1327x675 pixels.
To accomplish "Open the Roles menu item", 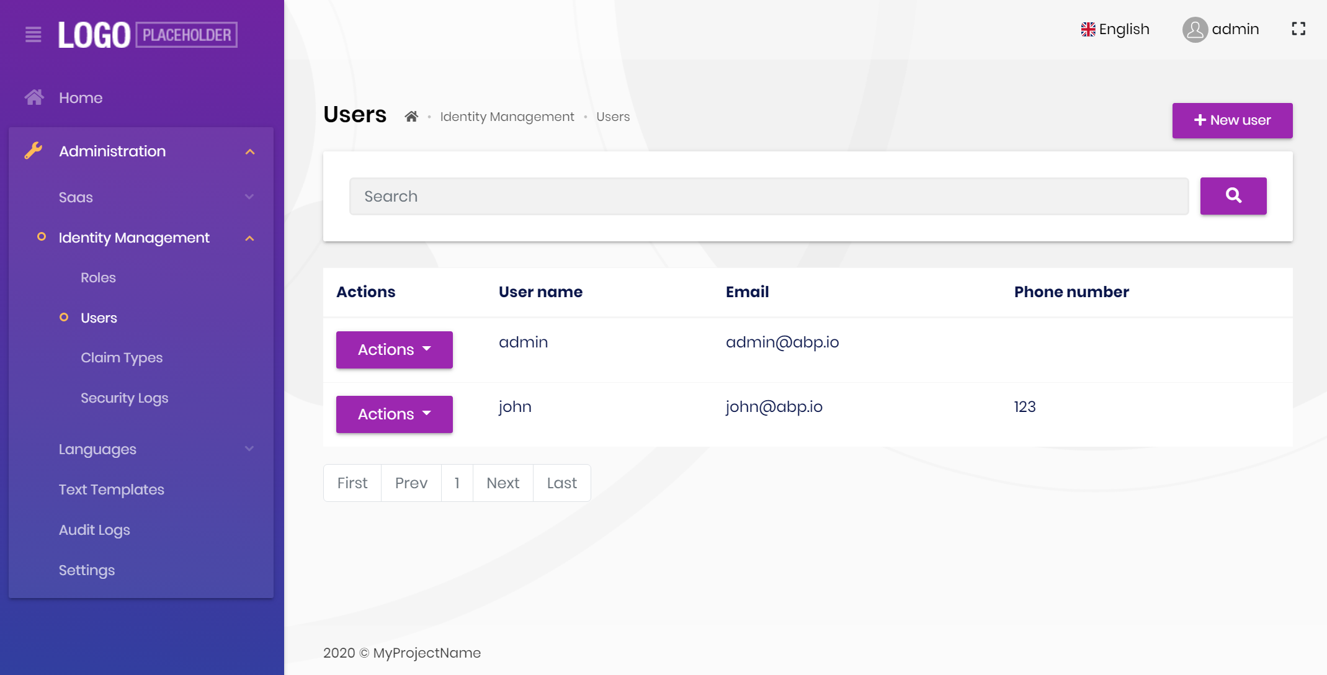I will point(98,277).
